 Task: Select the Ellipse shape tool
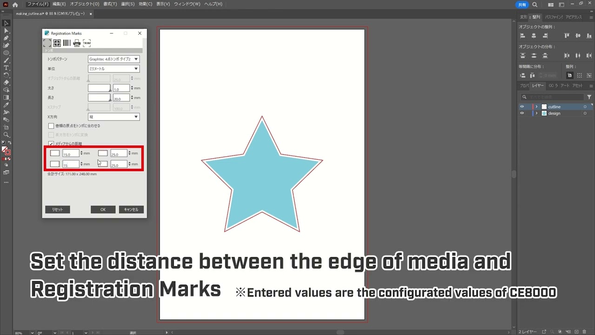[6, 53]
